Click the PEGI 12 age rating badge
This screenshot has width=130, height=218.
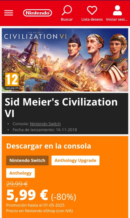(x=12, y=81)
